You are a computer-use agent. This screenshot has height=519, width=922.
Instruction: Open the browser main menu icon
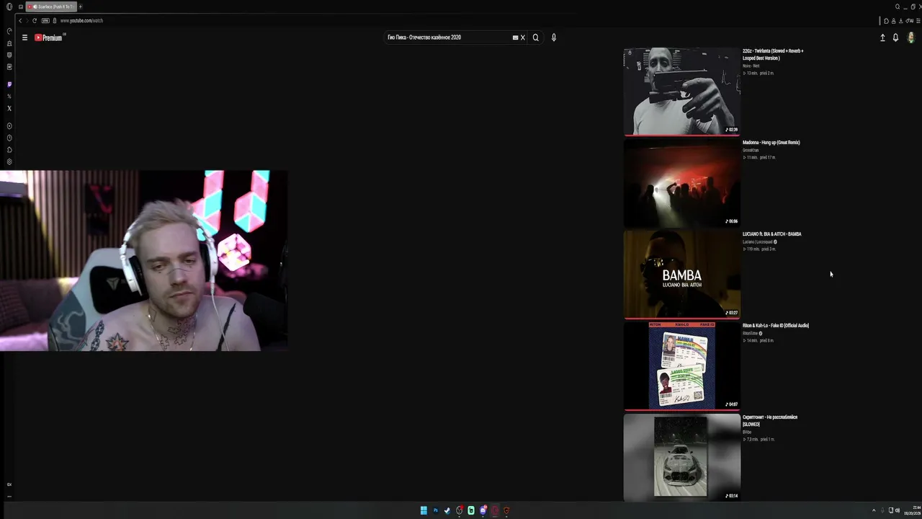click(x=9, y=6)
